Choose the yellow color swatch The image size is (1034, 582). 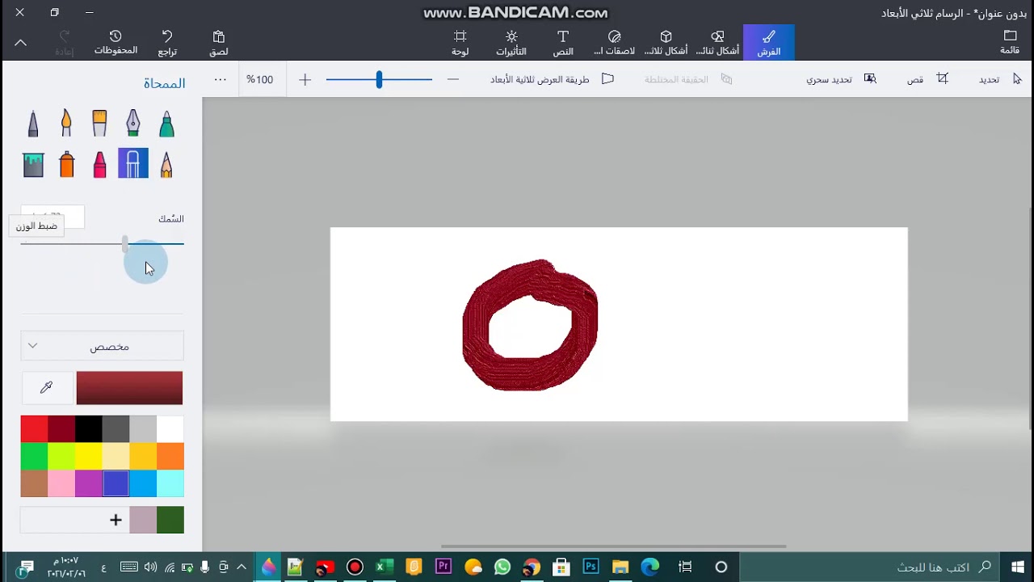pos(89,457)
